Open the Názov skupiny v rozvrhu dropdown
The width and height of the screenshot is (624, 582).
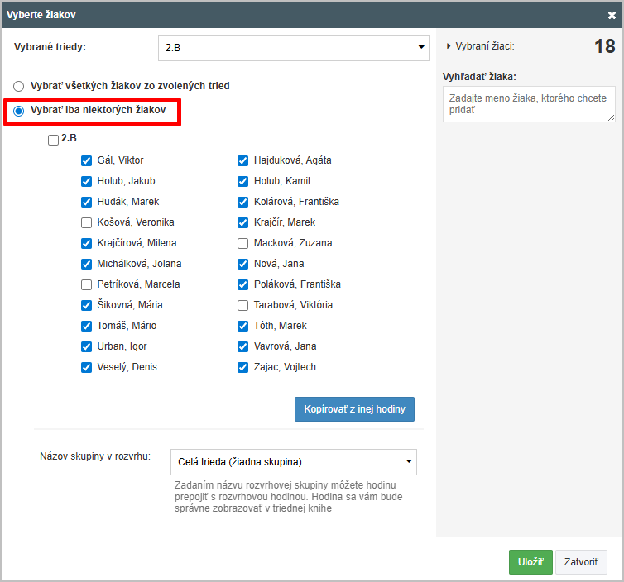point(293,461)
